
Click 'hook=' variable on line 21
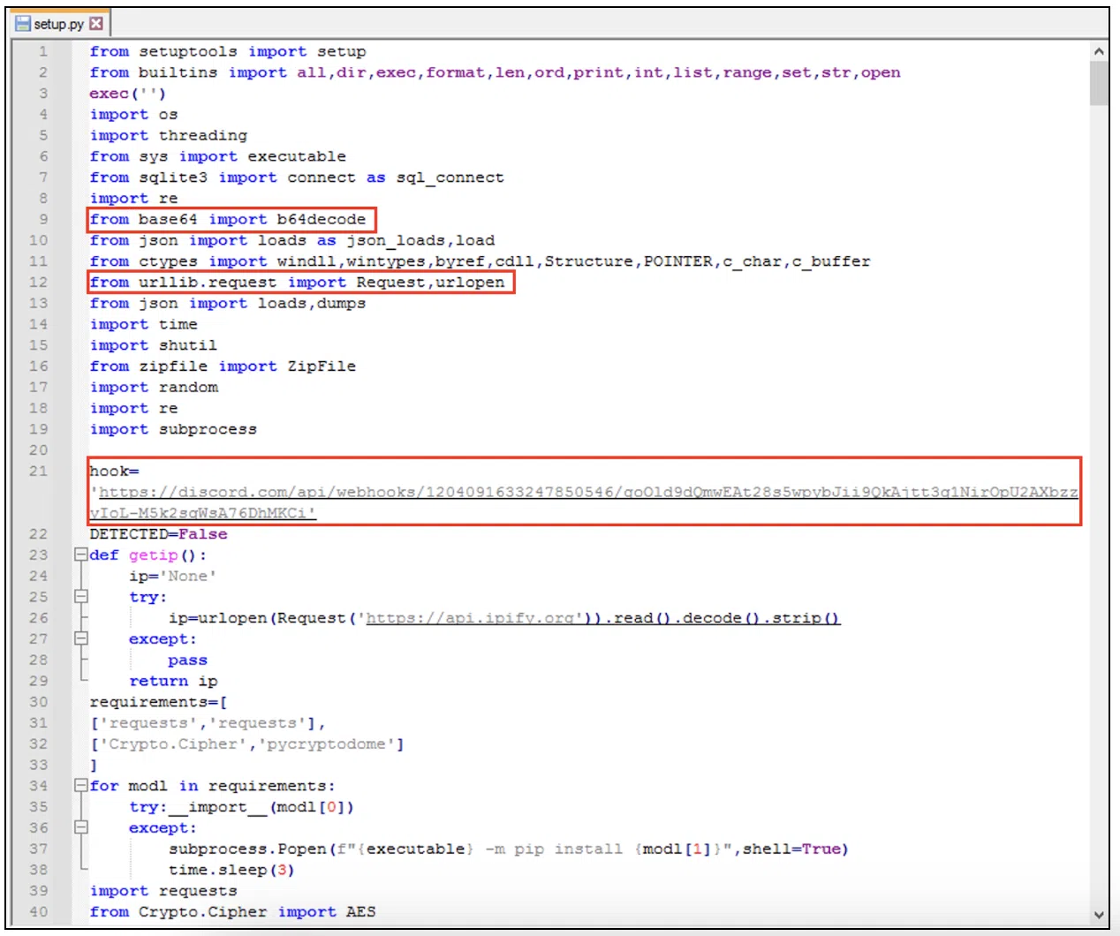click(x=114, y=471)
